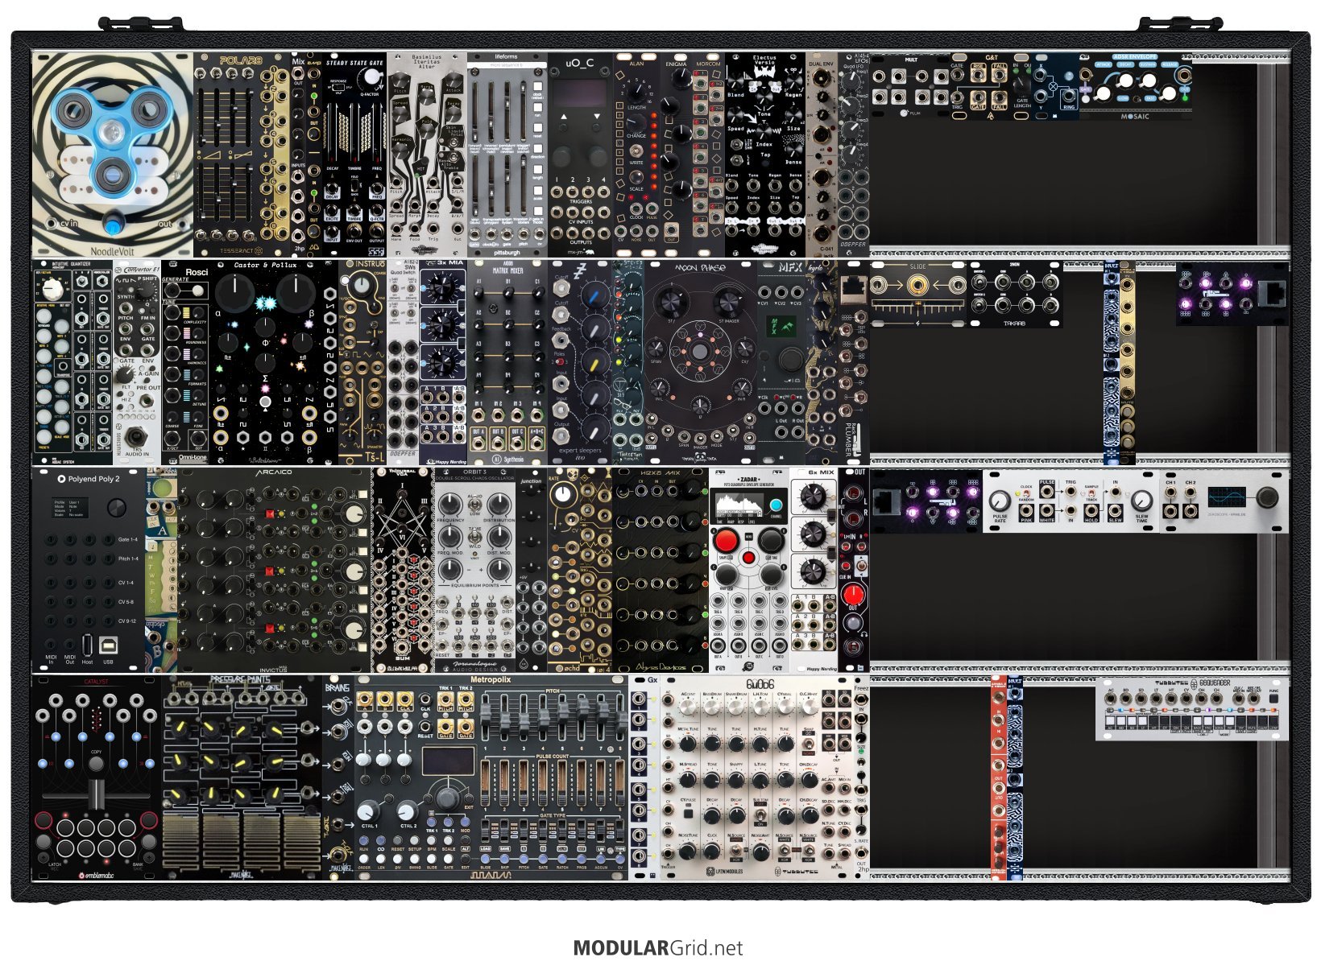The height and width of the screenshot is (965, 1317).
Task: Click the left large knob on Castor & Pollux
Action: pos(236,293)
